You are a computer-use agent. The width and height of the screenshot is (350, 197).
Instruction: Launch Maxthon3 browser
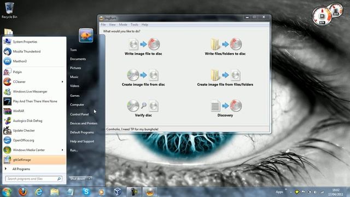[x=34, y=61]
